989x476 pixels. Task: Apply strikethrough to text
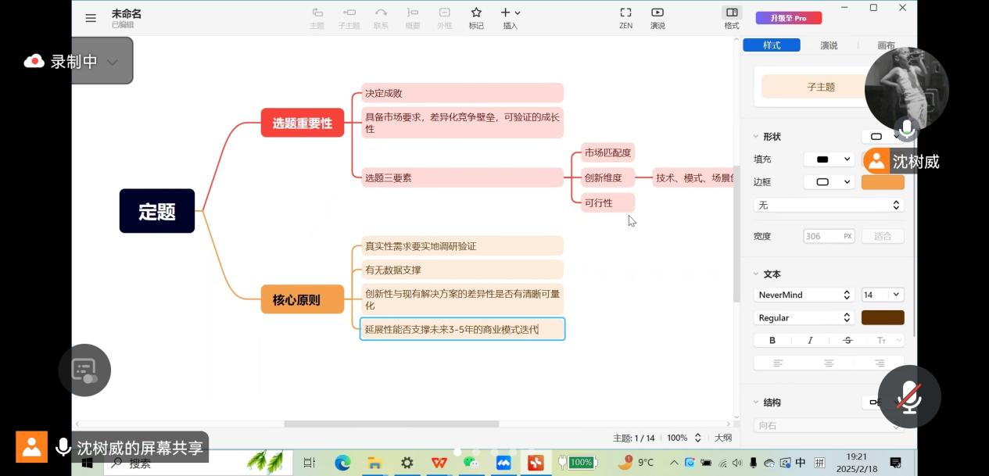tap(847, 340)
